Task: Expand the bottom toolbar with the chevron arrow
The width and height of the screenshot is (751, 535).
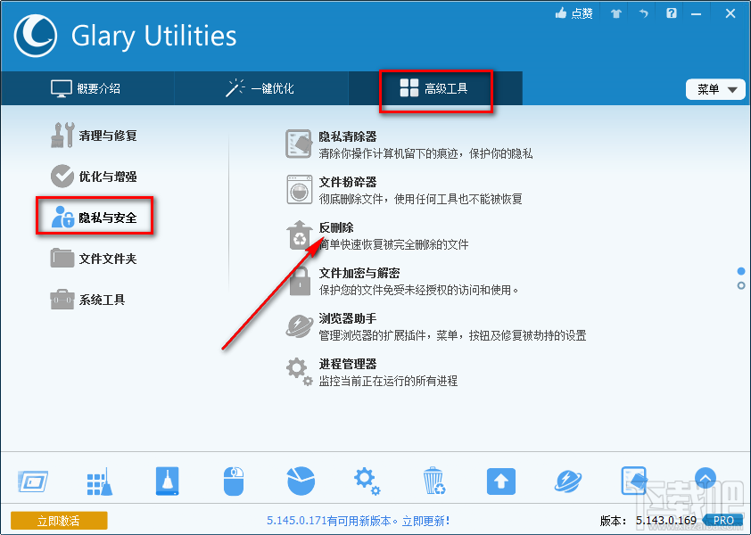Action: 705,479
